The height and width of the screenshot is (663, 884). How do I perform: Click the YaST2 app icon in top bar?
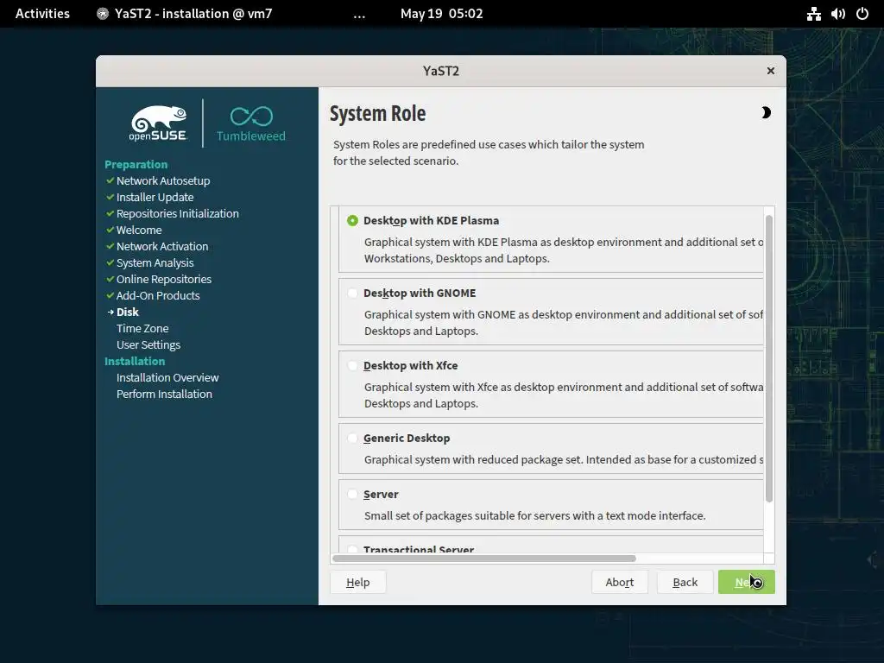pyautogui.click(x=103, y=14)
